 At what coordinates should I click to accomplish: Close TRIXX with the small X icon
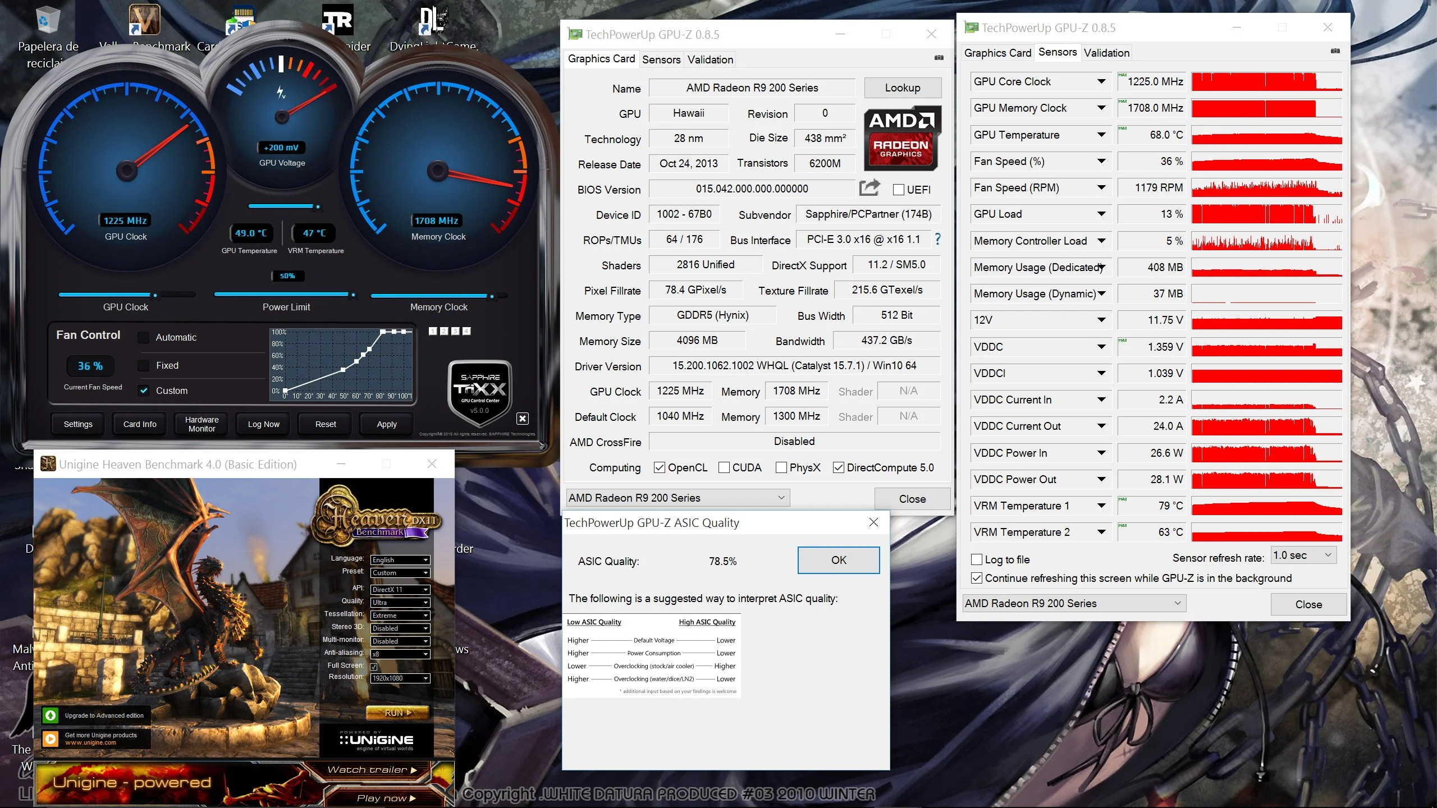tap(522, 419)
